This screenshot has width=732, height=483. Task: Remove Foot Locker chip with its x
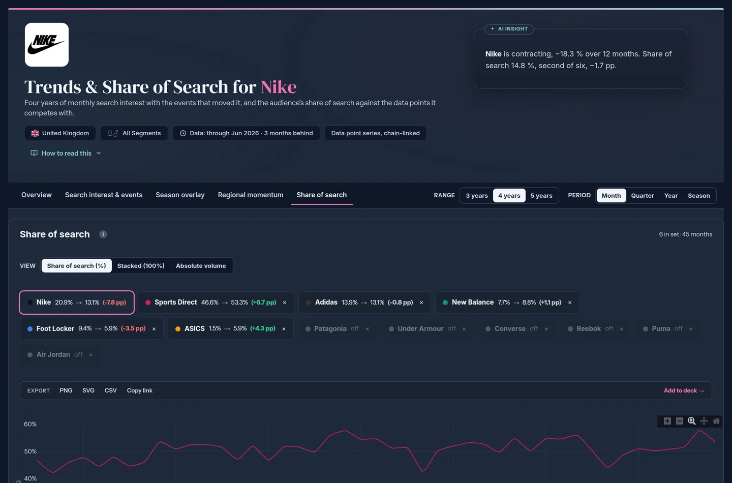coord(154,329)
